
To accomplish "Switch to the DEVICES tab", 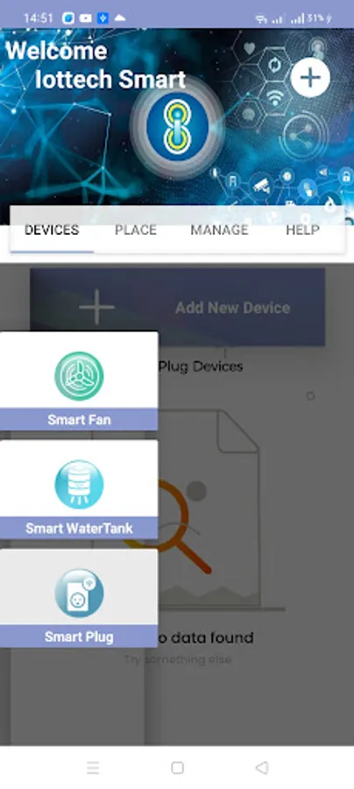I will pos(52,230).
